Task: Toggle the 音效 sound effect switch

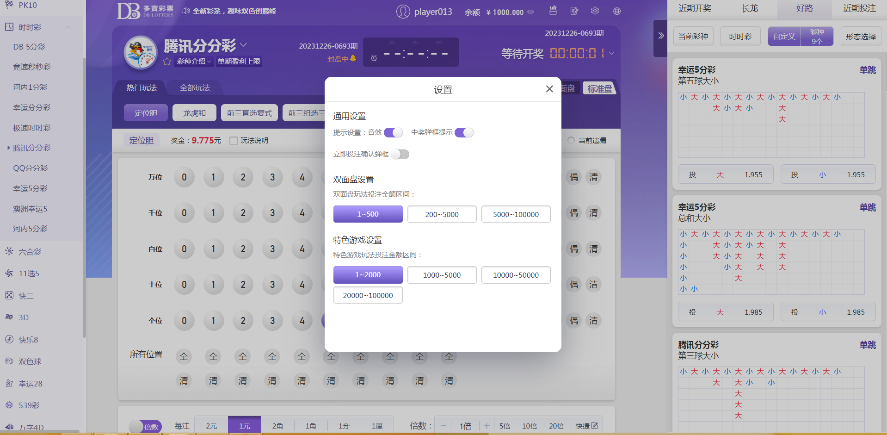Action: [x=393, y=133]
